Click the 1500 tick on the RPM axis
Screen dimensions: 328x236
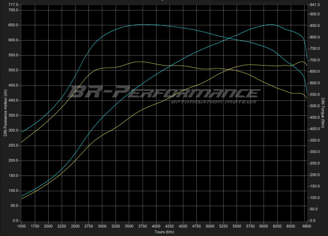(x=22, y=226)
